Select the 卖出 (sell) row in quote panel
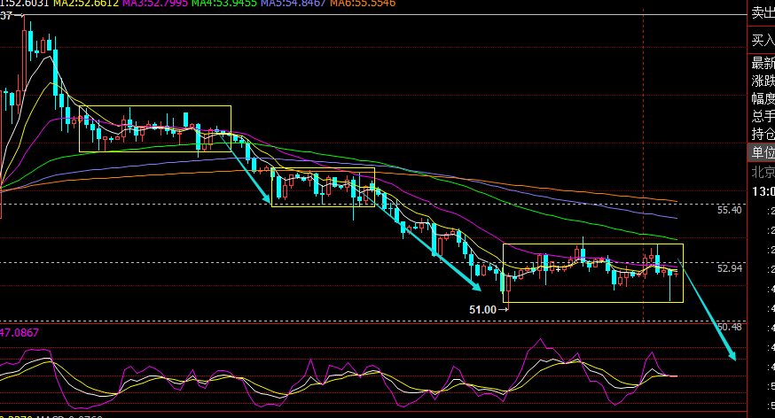The height and width of the screenshot is (418, 775). pos(762,12)
